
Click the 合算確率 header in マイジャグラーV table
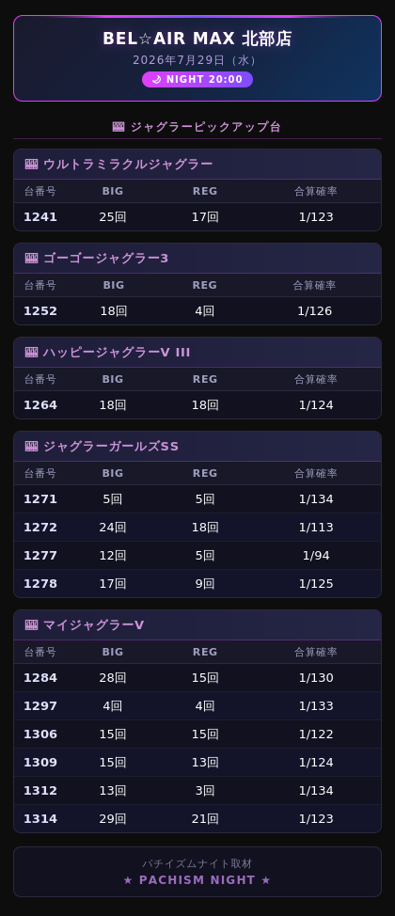coord(316,652)
